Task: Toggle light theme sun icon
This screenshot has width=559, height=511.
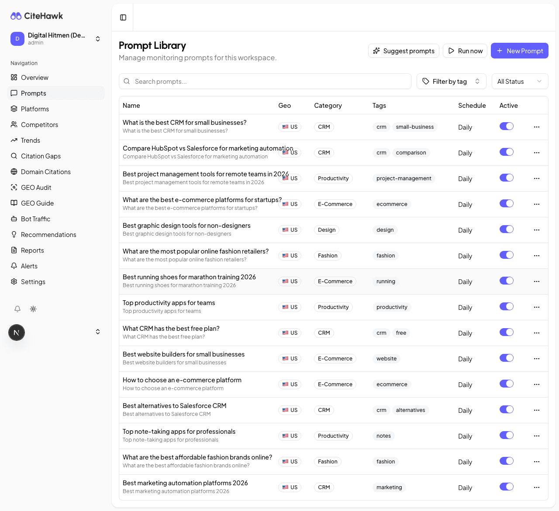Action: pyautogui.click(x=33, y=309)
